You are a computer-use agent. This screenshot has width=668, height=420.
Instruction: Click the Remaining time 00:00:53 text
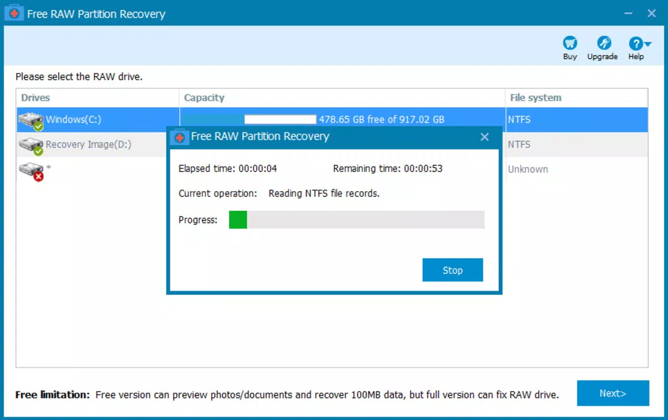pyautogui.click(x=387, y=169)
